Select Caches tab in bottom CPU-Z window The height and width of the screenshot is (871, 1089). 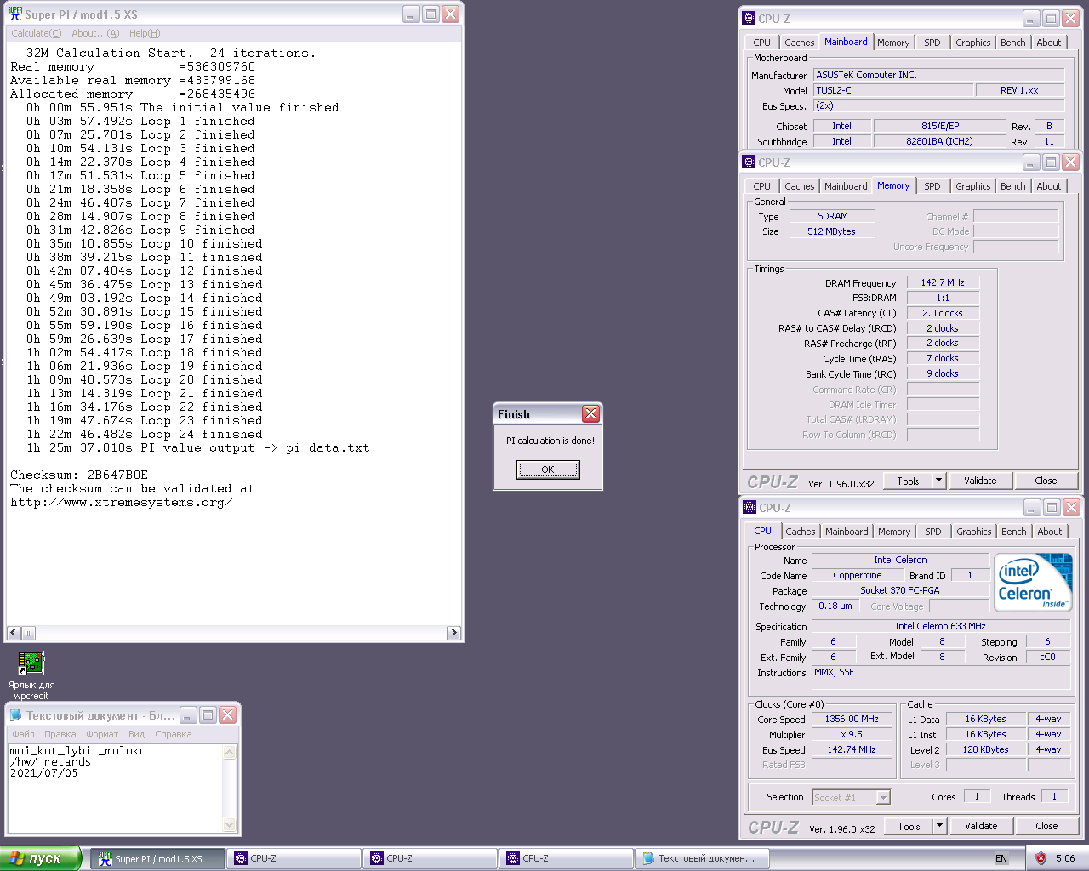pyautogui.click(x=800, y=532)
